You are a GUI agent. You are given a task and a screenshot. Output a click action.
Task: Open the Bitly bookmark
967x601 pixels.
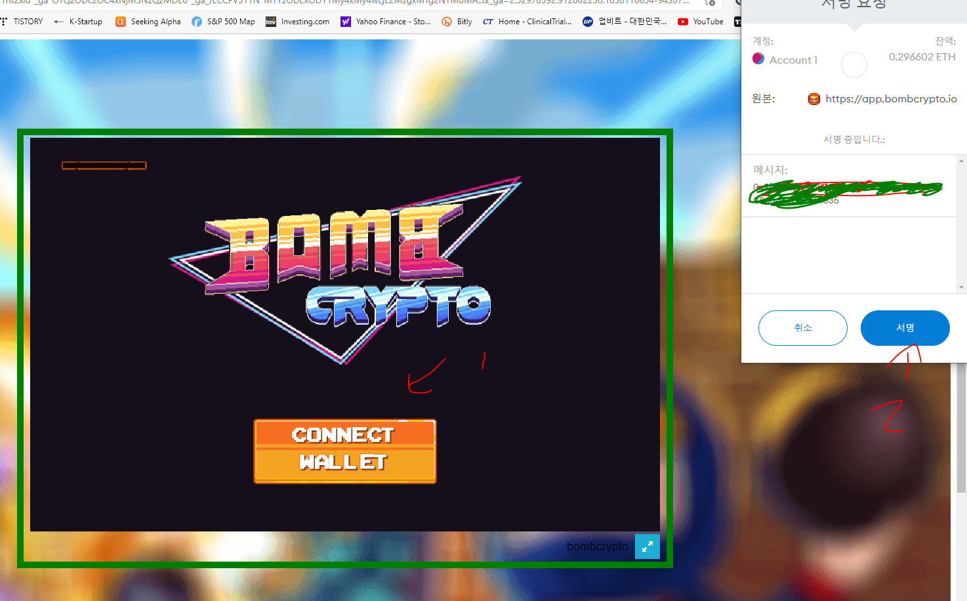click(x=457, y=22)
